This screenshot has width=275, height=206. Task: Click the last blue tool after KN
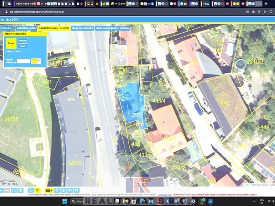click(76, 190)
